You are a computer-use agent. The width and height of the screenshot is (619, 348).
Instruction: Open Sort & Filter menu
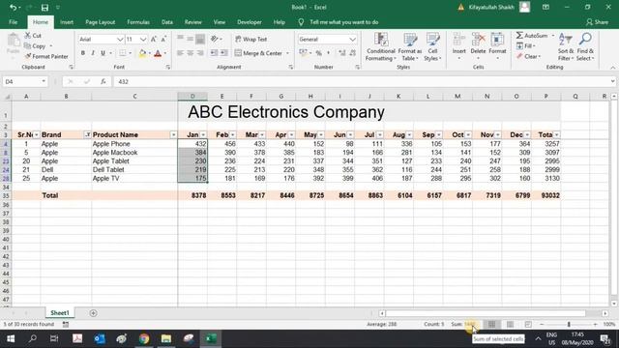[566, 47]
